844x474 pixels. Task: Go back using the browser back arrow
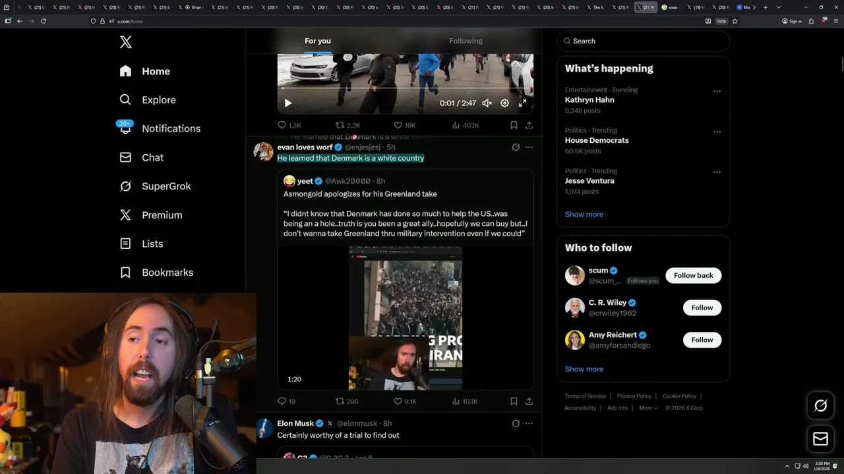[x=20, y=21]
